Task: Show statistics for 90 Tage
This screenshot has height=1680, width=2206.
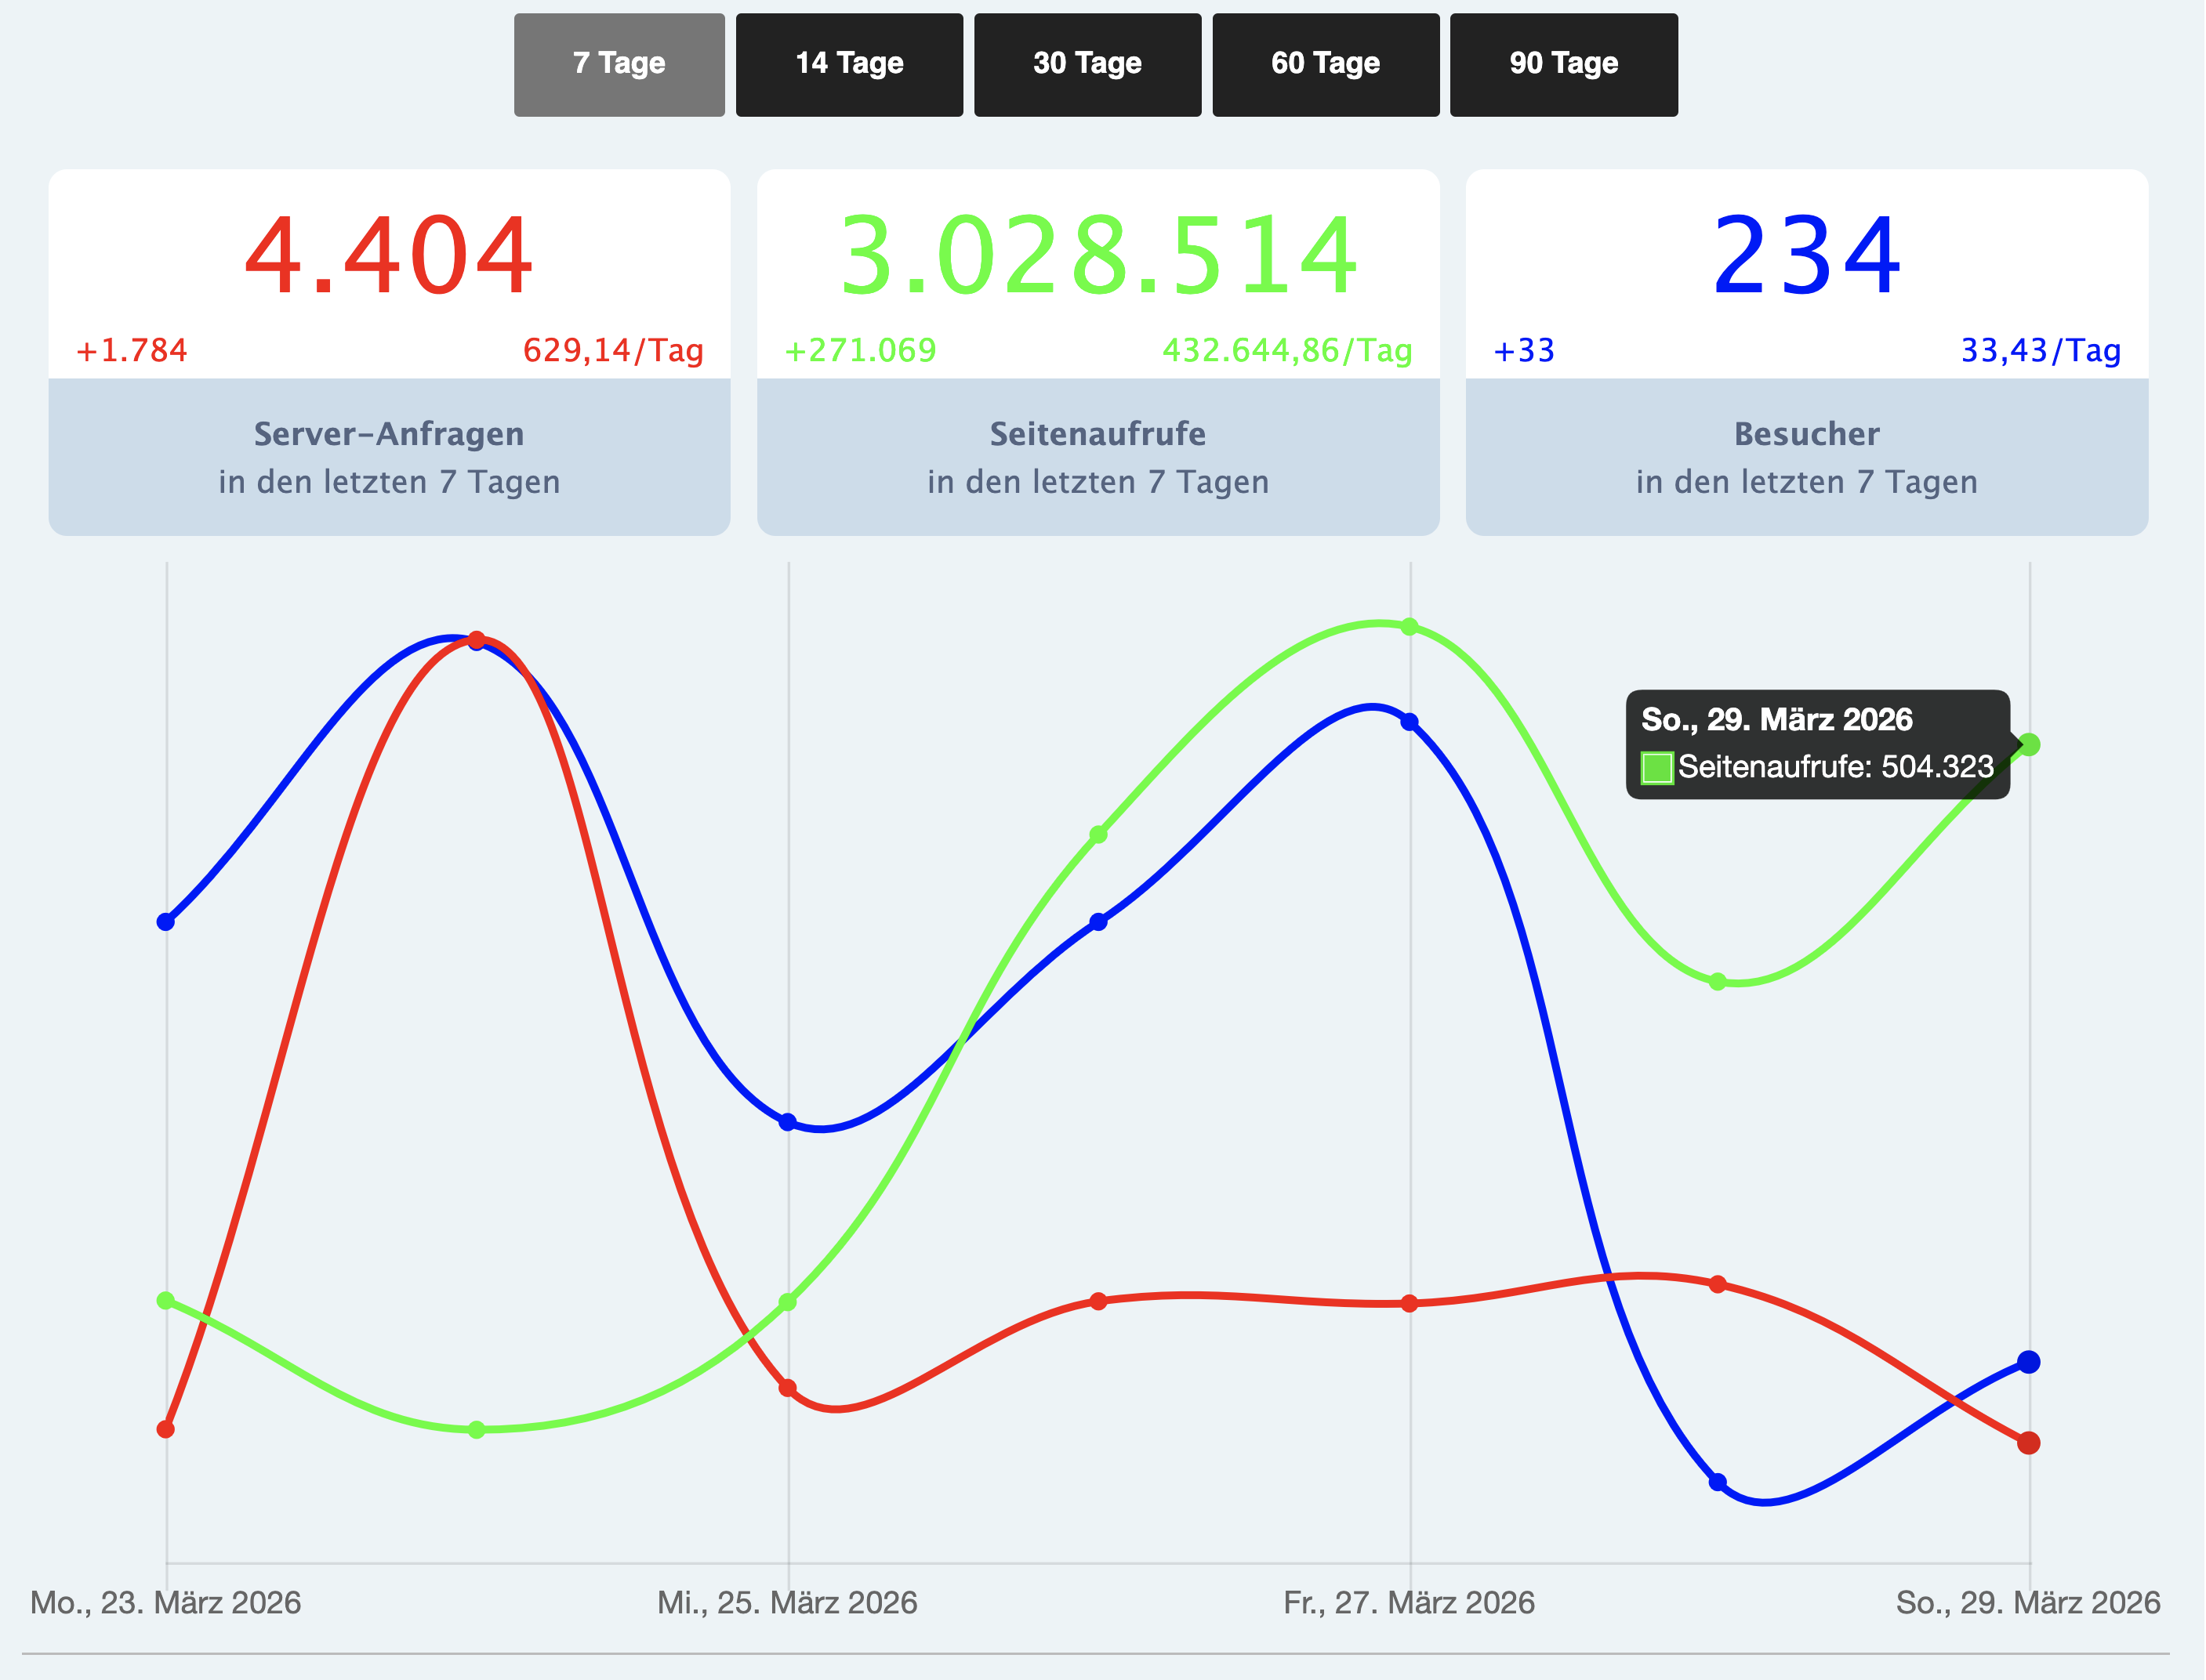Action: click(1562, 64)
